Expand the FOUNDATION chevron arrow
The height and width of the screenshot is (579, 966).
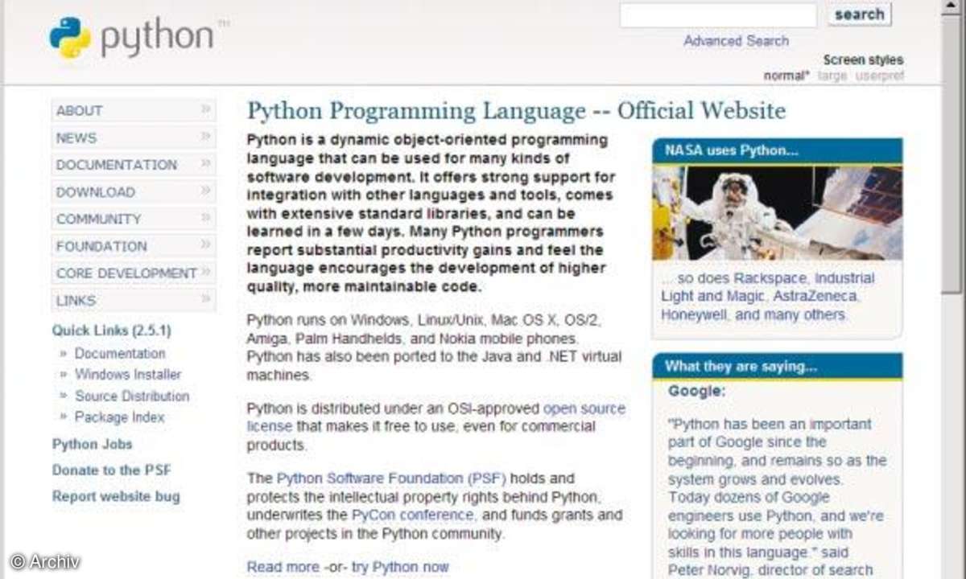pos(206,244)
